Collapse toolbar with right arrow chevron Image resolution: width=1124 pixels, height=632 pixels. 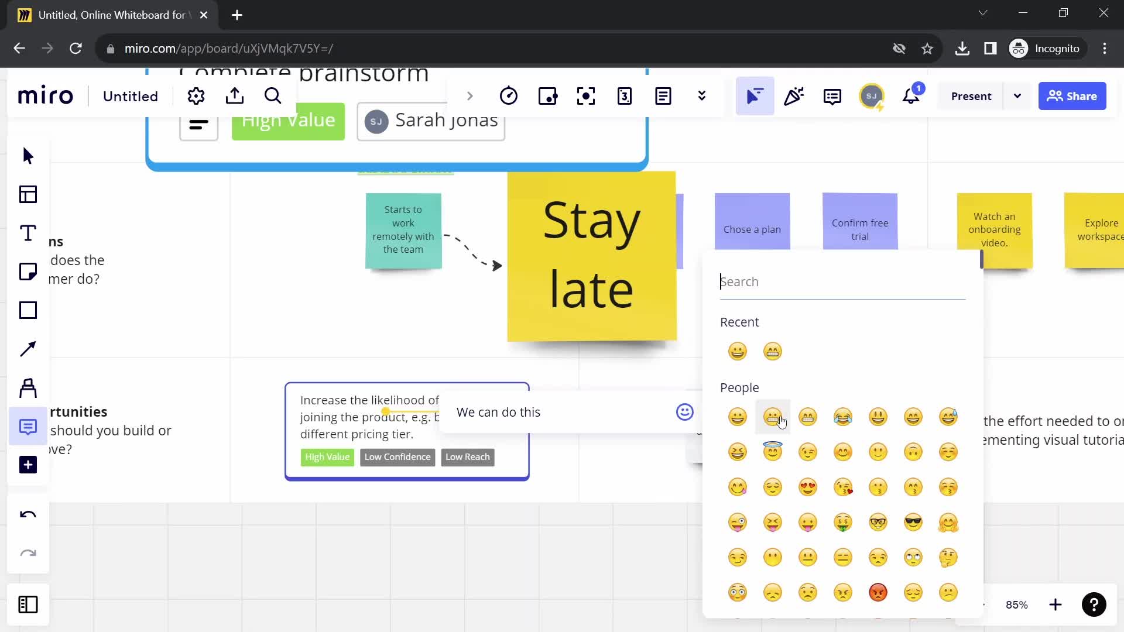point(470,96)
